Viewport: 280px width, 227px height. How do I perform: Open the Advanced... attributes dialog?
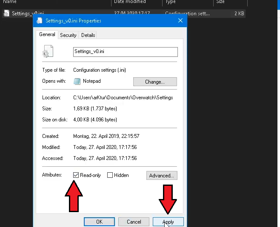click(x=162, y=176)
